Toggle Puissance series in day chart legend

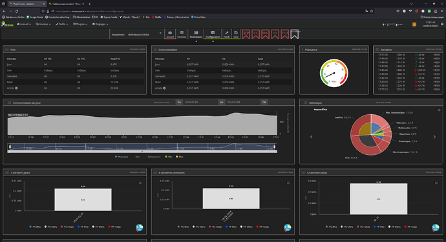[122, 157]
